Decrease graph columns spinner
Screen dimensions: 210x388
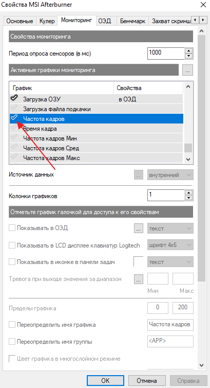(189, 198)
